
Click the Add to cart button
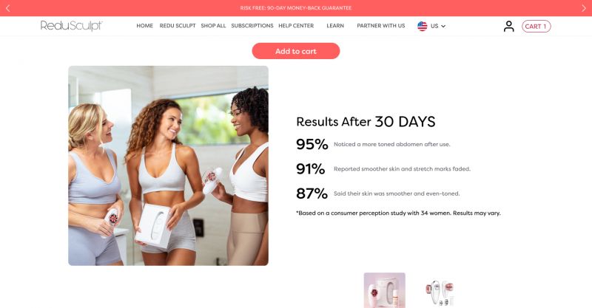coord(295,51)
